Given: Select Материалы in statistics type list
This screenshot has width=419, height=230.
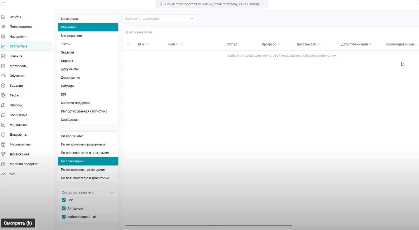Looking at the screenshot, I should pos(88,19).
